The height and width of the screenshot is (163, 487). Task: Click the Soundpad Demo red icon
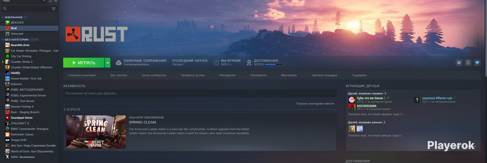coord(7,118)
